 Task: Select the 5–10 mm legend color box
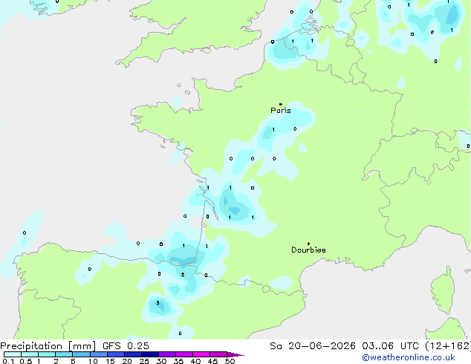point(81,354)
